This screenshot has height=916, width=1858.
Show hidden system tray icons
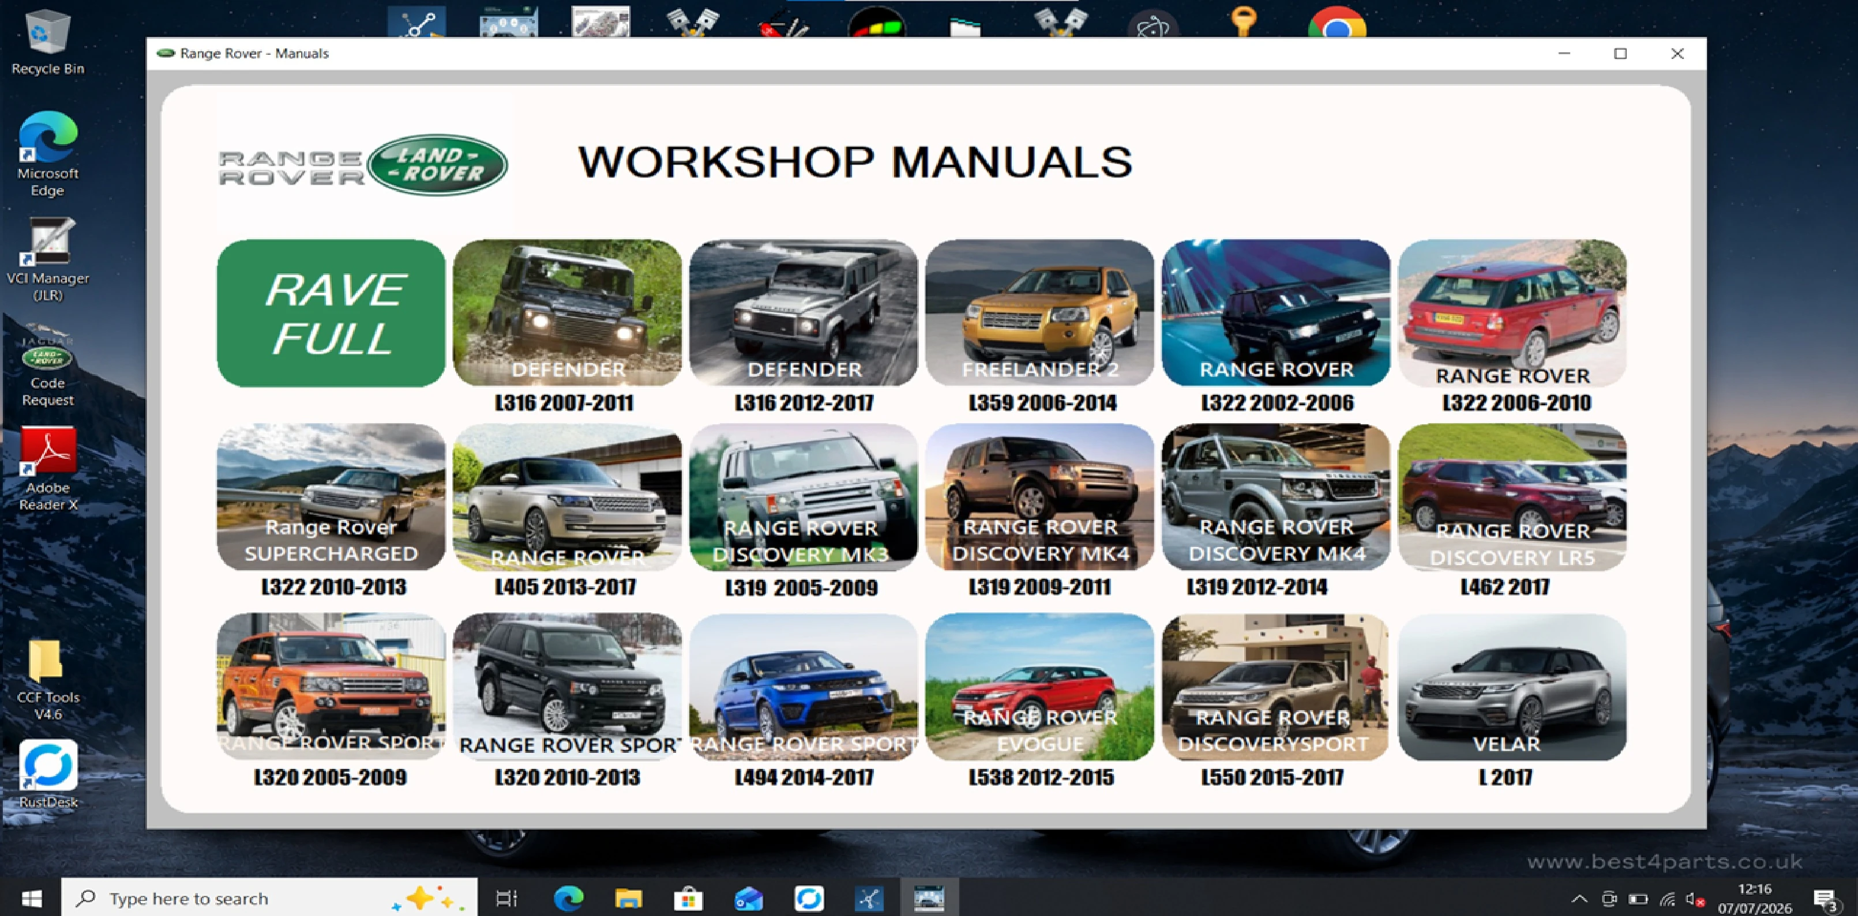[1579, 899]
